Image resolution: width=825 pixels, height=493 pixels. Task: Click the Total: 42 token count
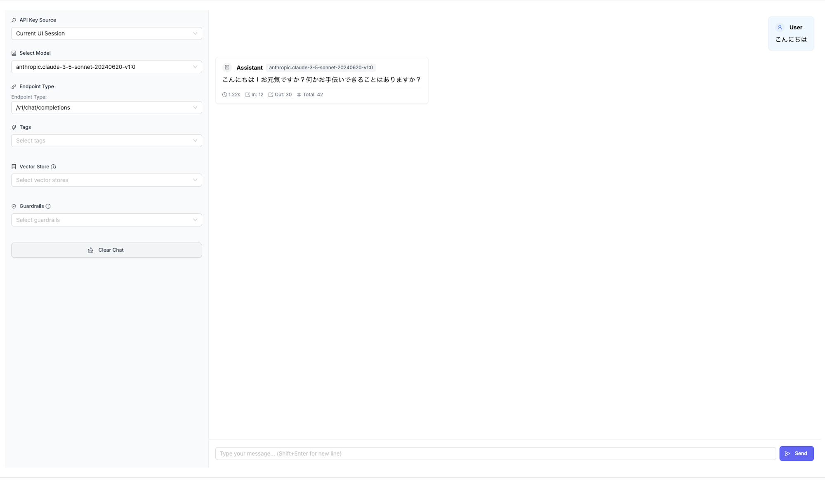313,95
